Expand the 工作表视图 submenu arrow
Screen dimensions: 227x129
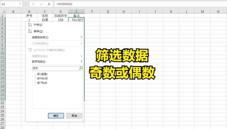click(82, 43)
